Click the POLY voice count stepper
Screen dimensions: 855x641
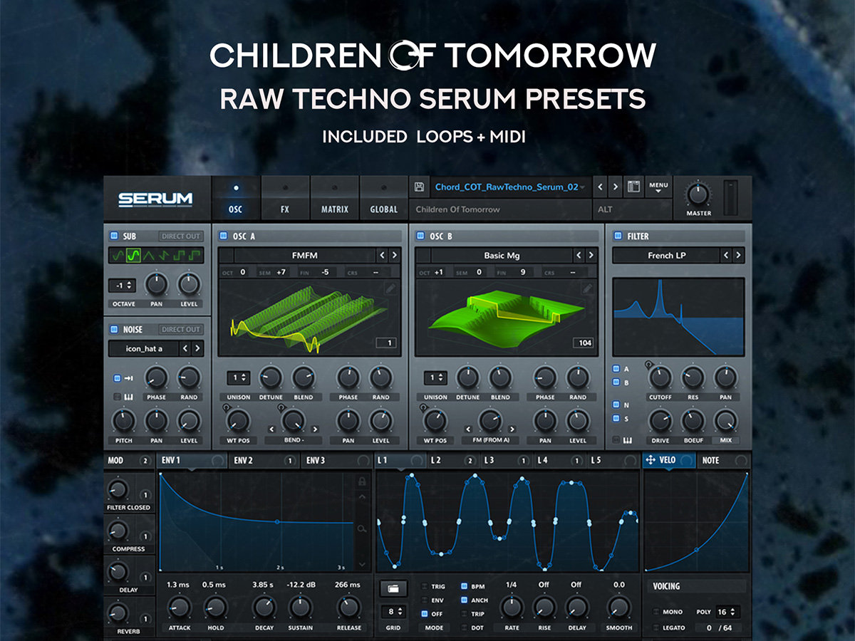coord(727,612)
